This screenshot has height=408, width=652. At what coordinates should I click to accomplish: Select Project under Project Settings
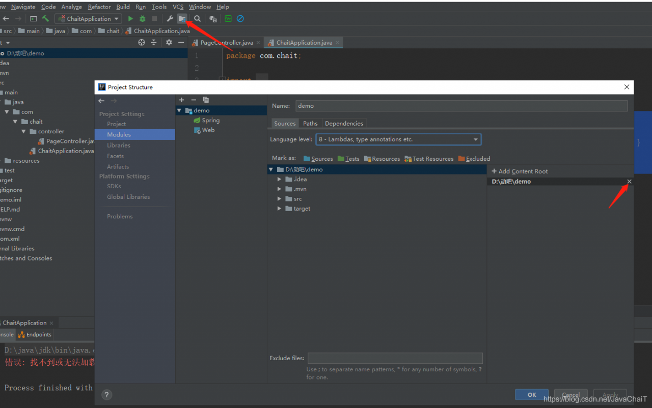[116, 124]
